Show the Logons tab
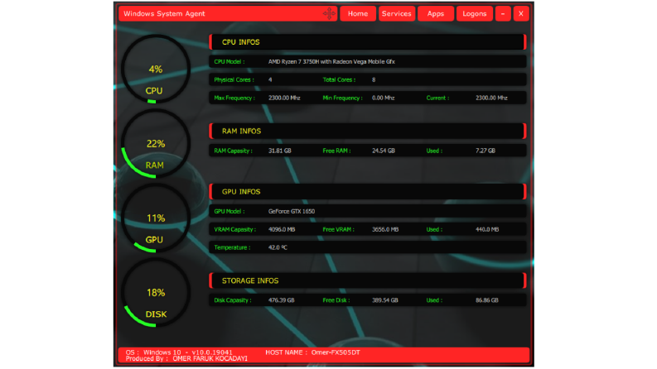 coord(474,13)
